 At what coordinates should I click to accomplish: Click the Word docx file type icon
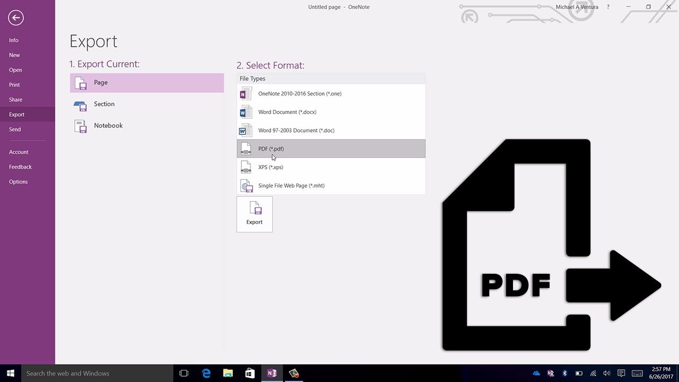[246, 112]
